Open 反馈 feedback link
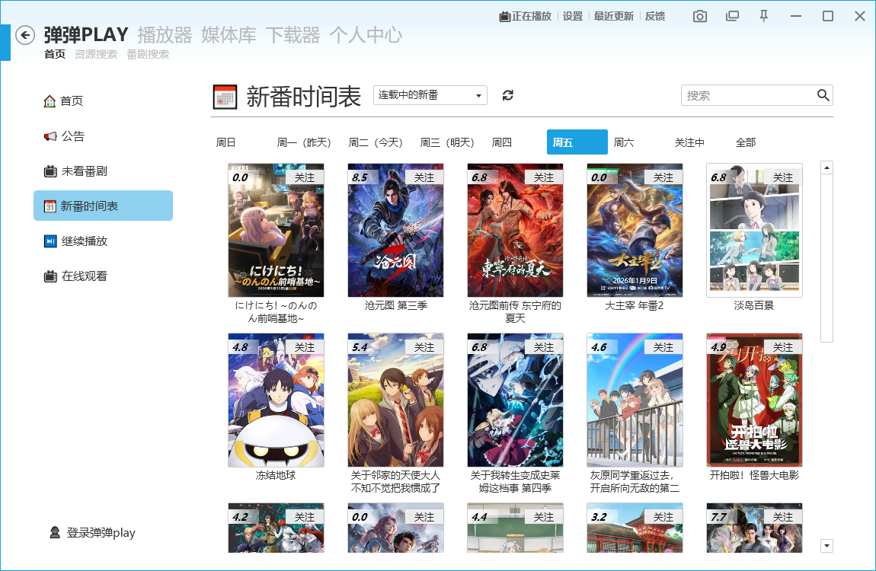Viewport: 876px width, 571px height. (655, 16)
